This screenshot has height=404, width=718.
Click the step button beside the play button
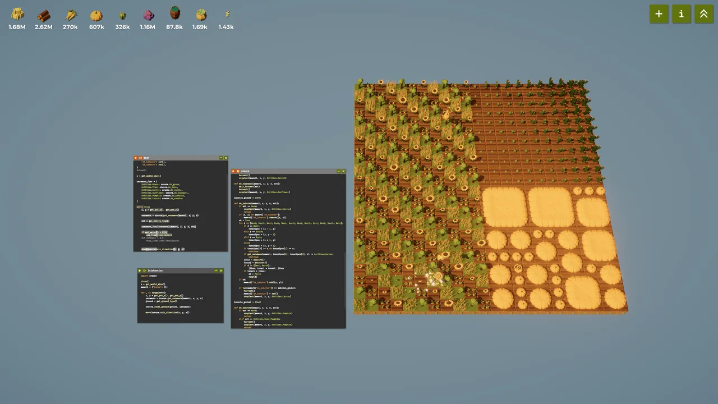pyautogui.click(x=144, y=270)
